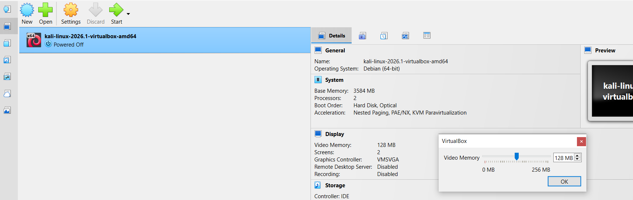Click the 0 MB minimum label in the popup

click(488, 170)
